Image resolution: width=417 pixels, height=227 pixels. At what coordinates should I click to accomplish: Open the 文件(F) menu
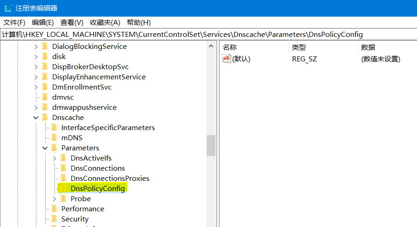(x=14, y=23)
